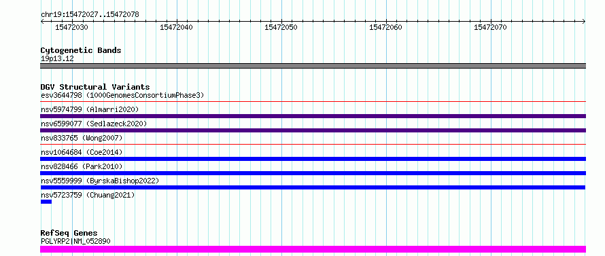Image resolution: width=605 pixels, height=256 pixels.
Task: Click the red line under esv3644798
Action: pyautogui.click(x=313, y=102)
